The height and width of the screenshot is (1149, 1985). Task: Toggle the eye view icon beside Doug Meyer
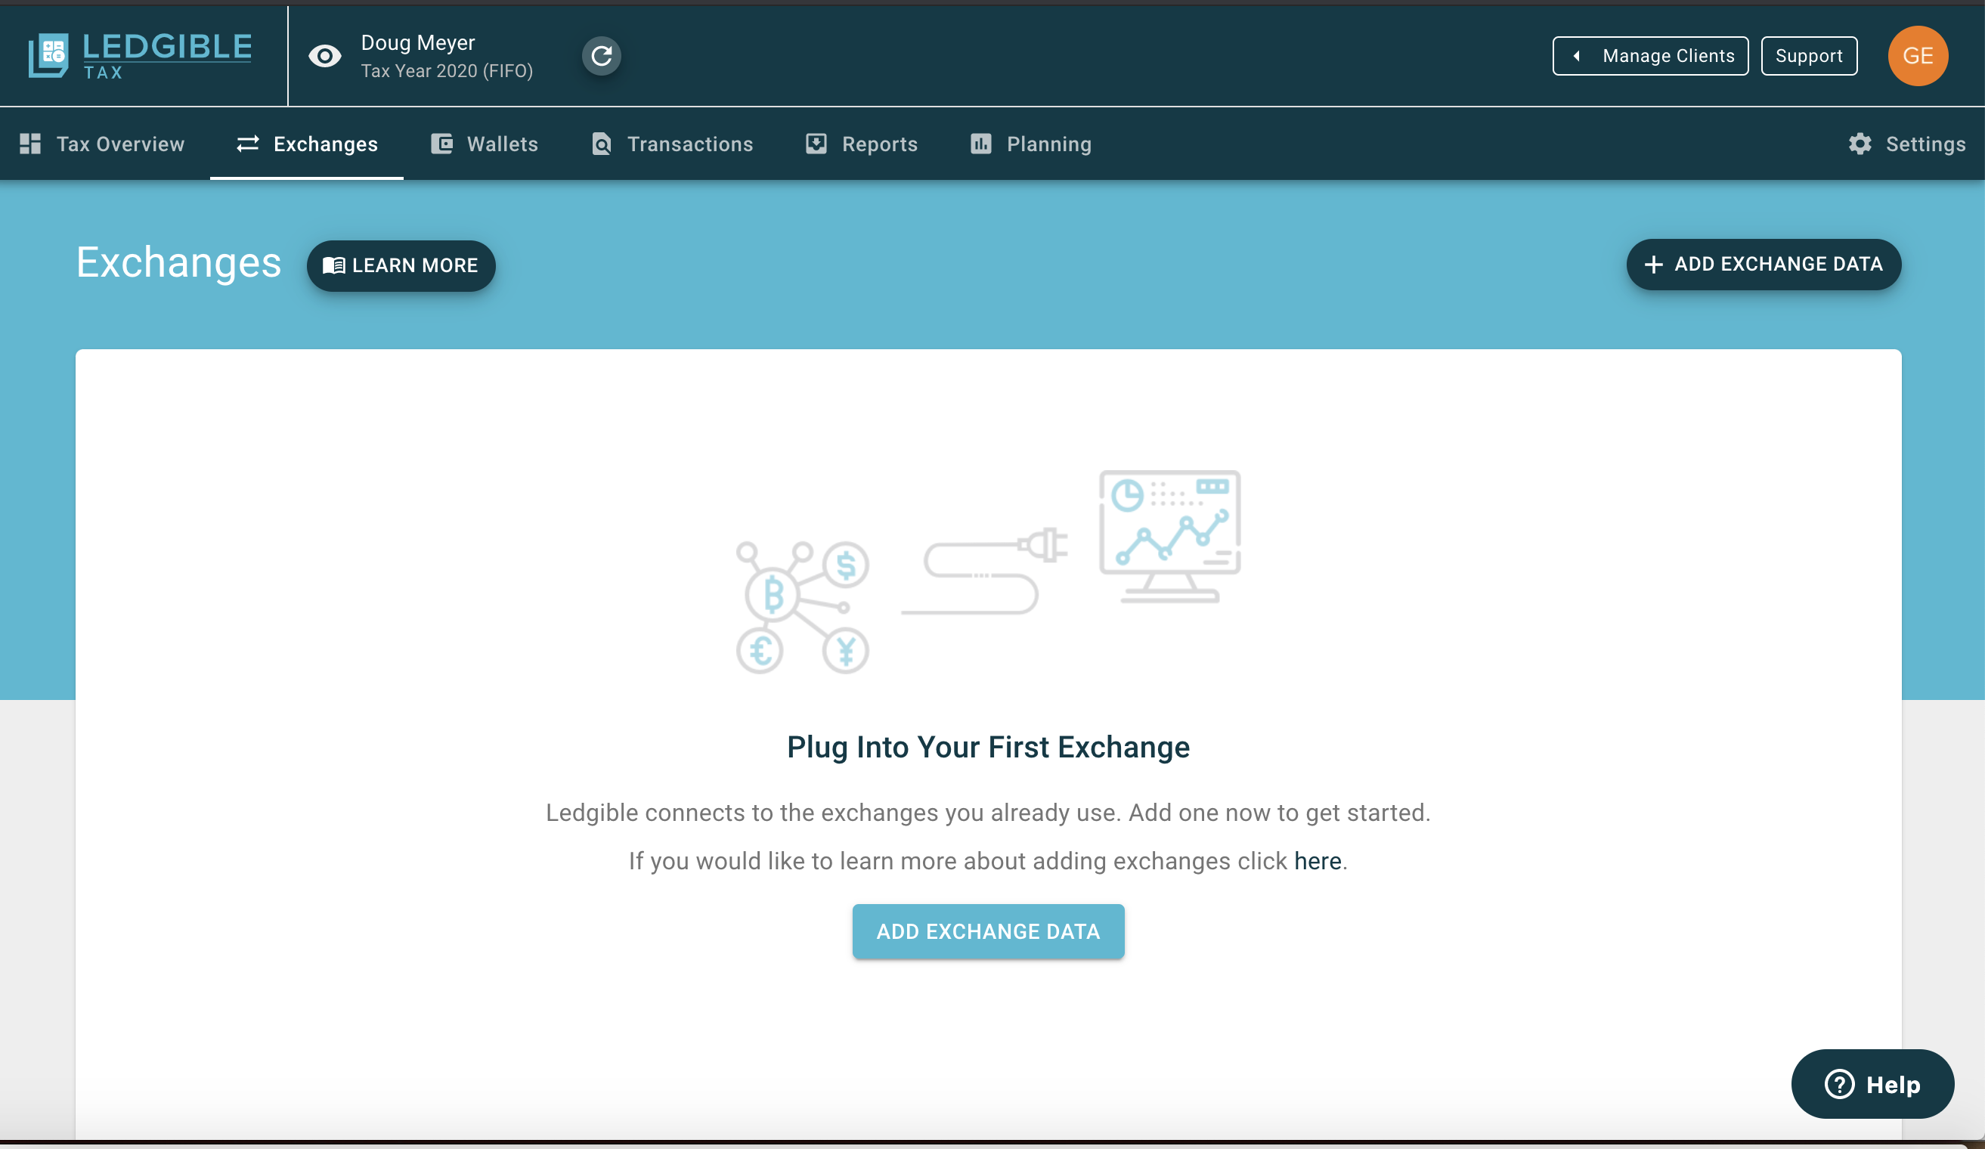click(324, 56)
